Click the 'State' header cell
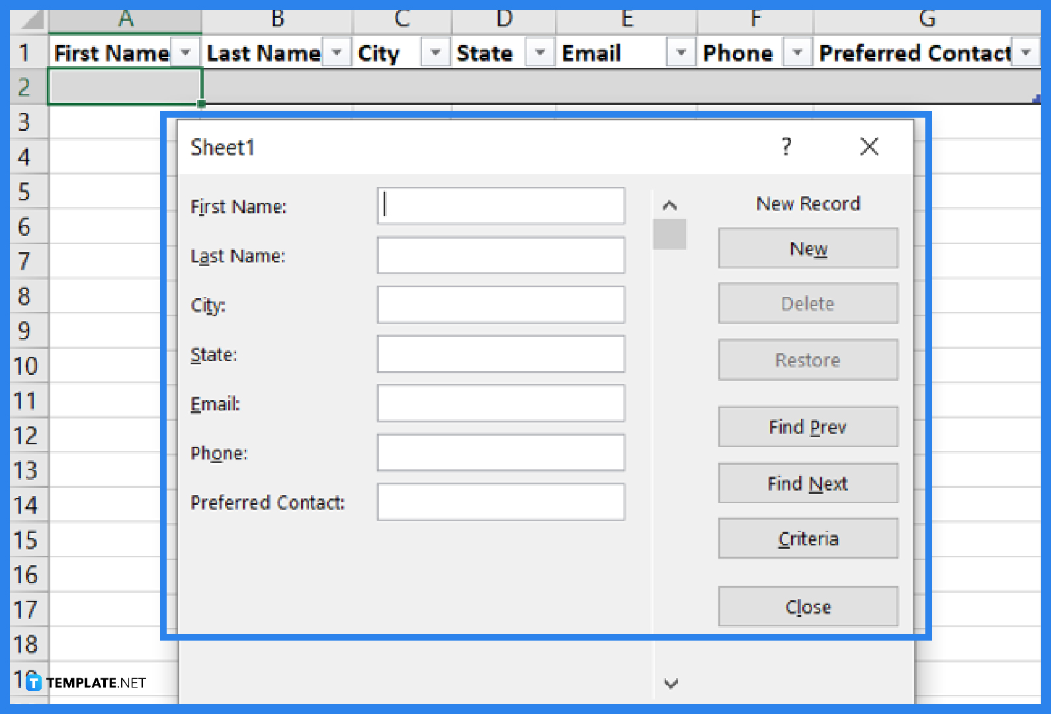The width and height of the screenshot is (1051, 714). tap(503, 52)
